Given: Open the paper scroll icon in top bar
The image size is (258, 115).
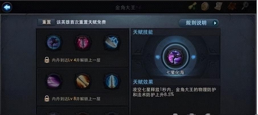Looking at the screenshot, I should coord(218,7).
